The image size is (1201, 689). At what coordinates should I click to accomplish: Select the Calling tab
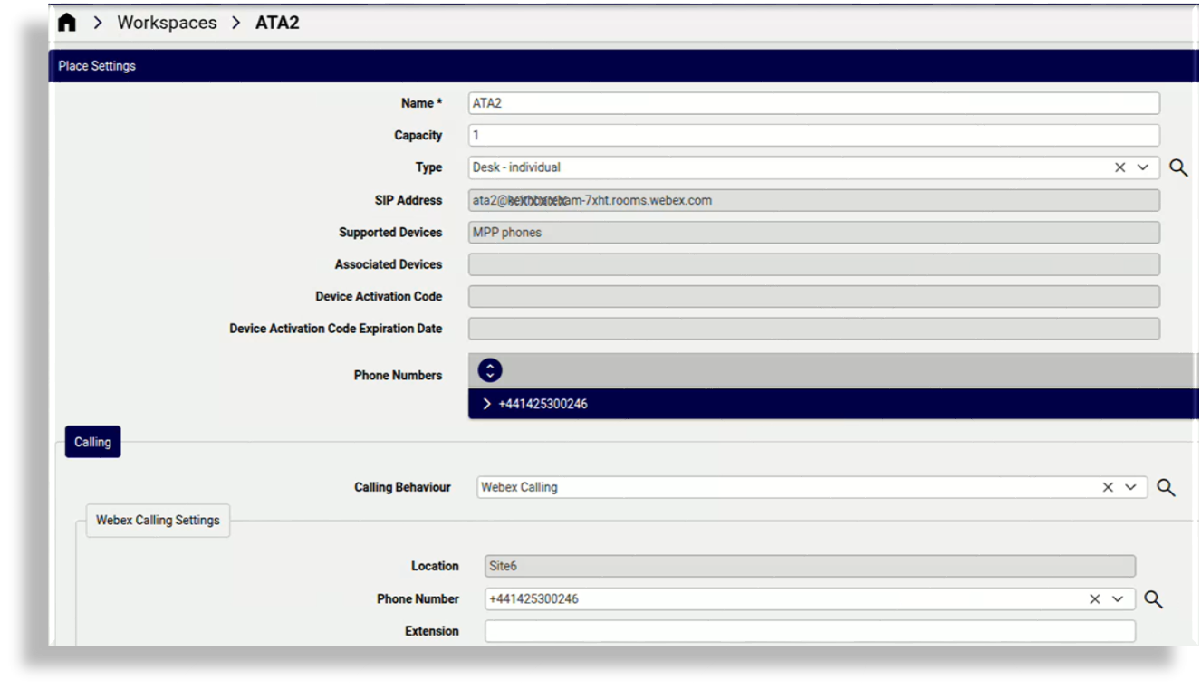pos(91,441)
